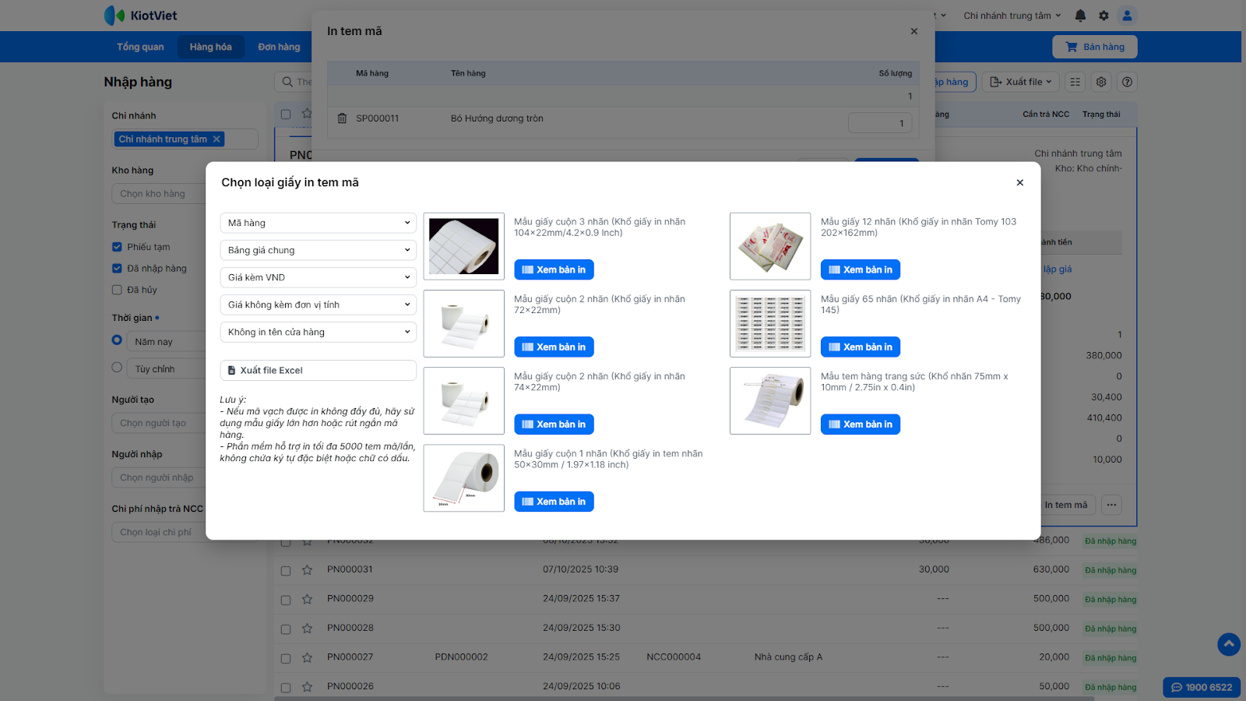Check the PN000031 row checkbox

(286, 571)
